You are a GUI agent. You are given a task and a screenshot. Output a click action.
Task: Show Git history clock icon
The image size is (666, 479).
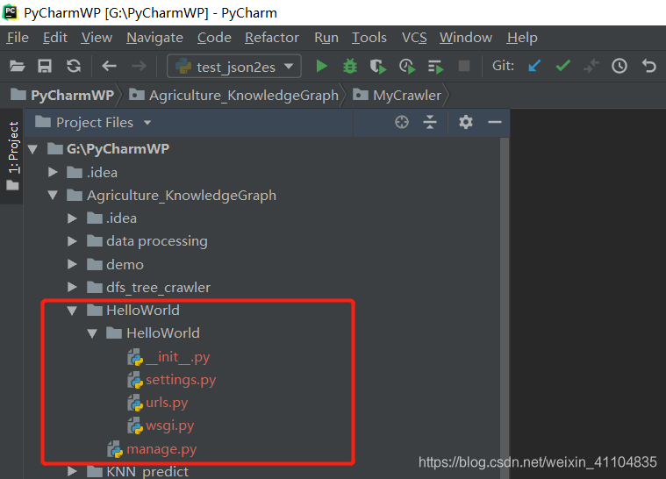(x=619, y=67)
